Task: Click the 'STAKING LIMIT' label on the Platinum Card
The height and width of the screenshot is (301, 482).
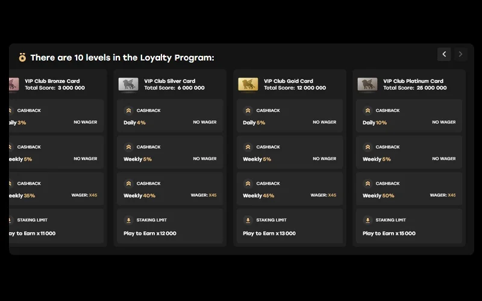Action: point(390,220)
